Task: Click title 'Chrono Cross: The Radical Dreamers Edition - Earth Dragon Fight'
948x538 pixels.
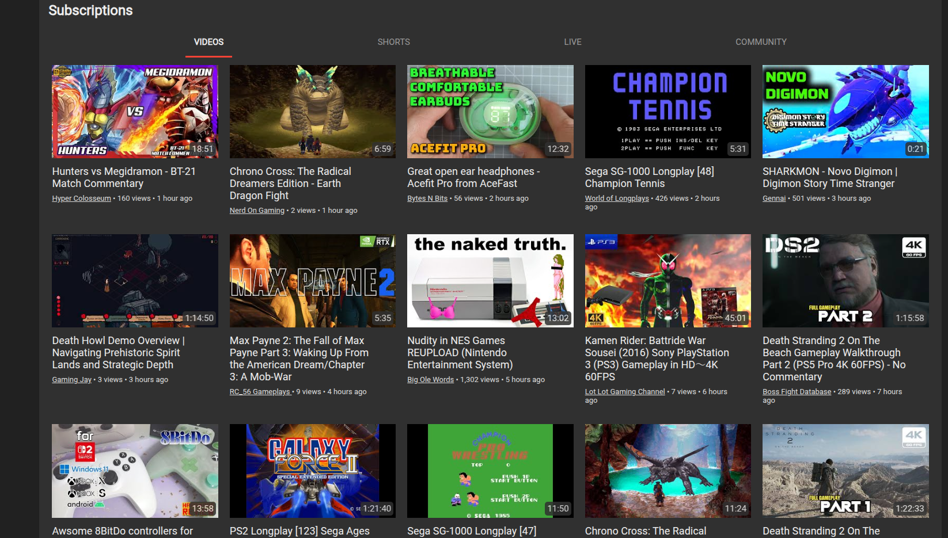Action: [x=290, y=184]
